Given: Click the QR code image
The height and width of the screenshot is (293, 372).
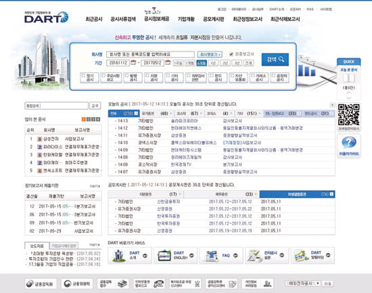Looking at the screenshot, I should coord(349,115).
